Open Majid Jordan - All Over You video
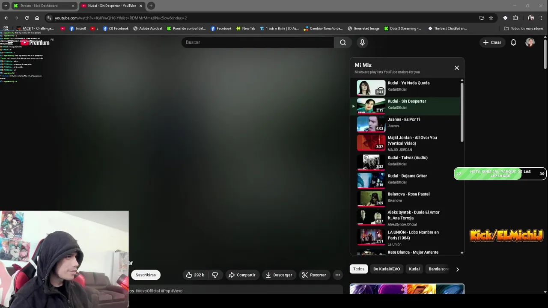Image resolution: width=548 pixels, height=308 pixels. tap(405, 143)
